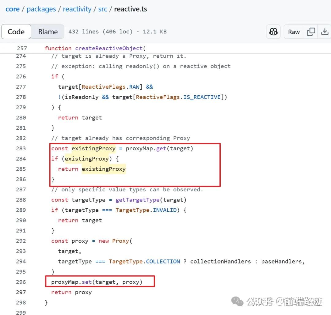Select line number 288
The height and width of the screenshot is (315, 331).
[x=21, y=200]
